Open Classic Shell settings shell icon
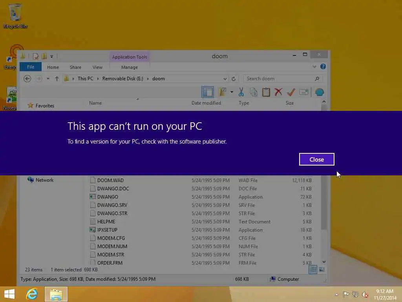The height and width of the screenshot is (302, 402). pos(319,92)
